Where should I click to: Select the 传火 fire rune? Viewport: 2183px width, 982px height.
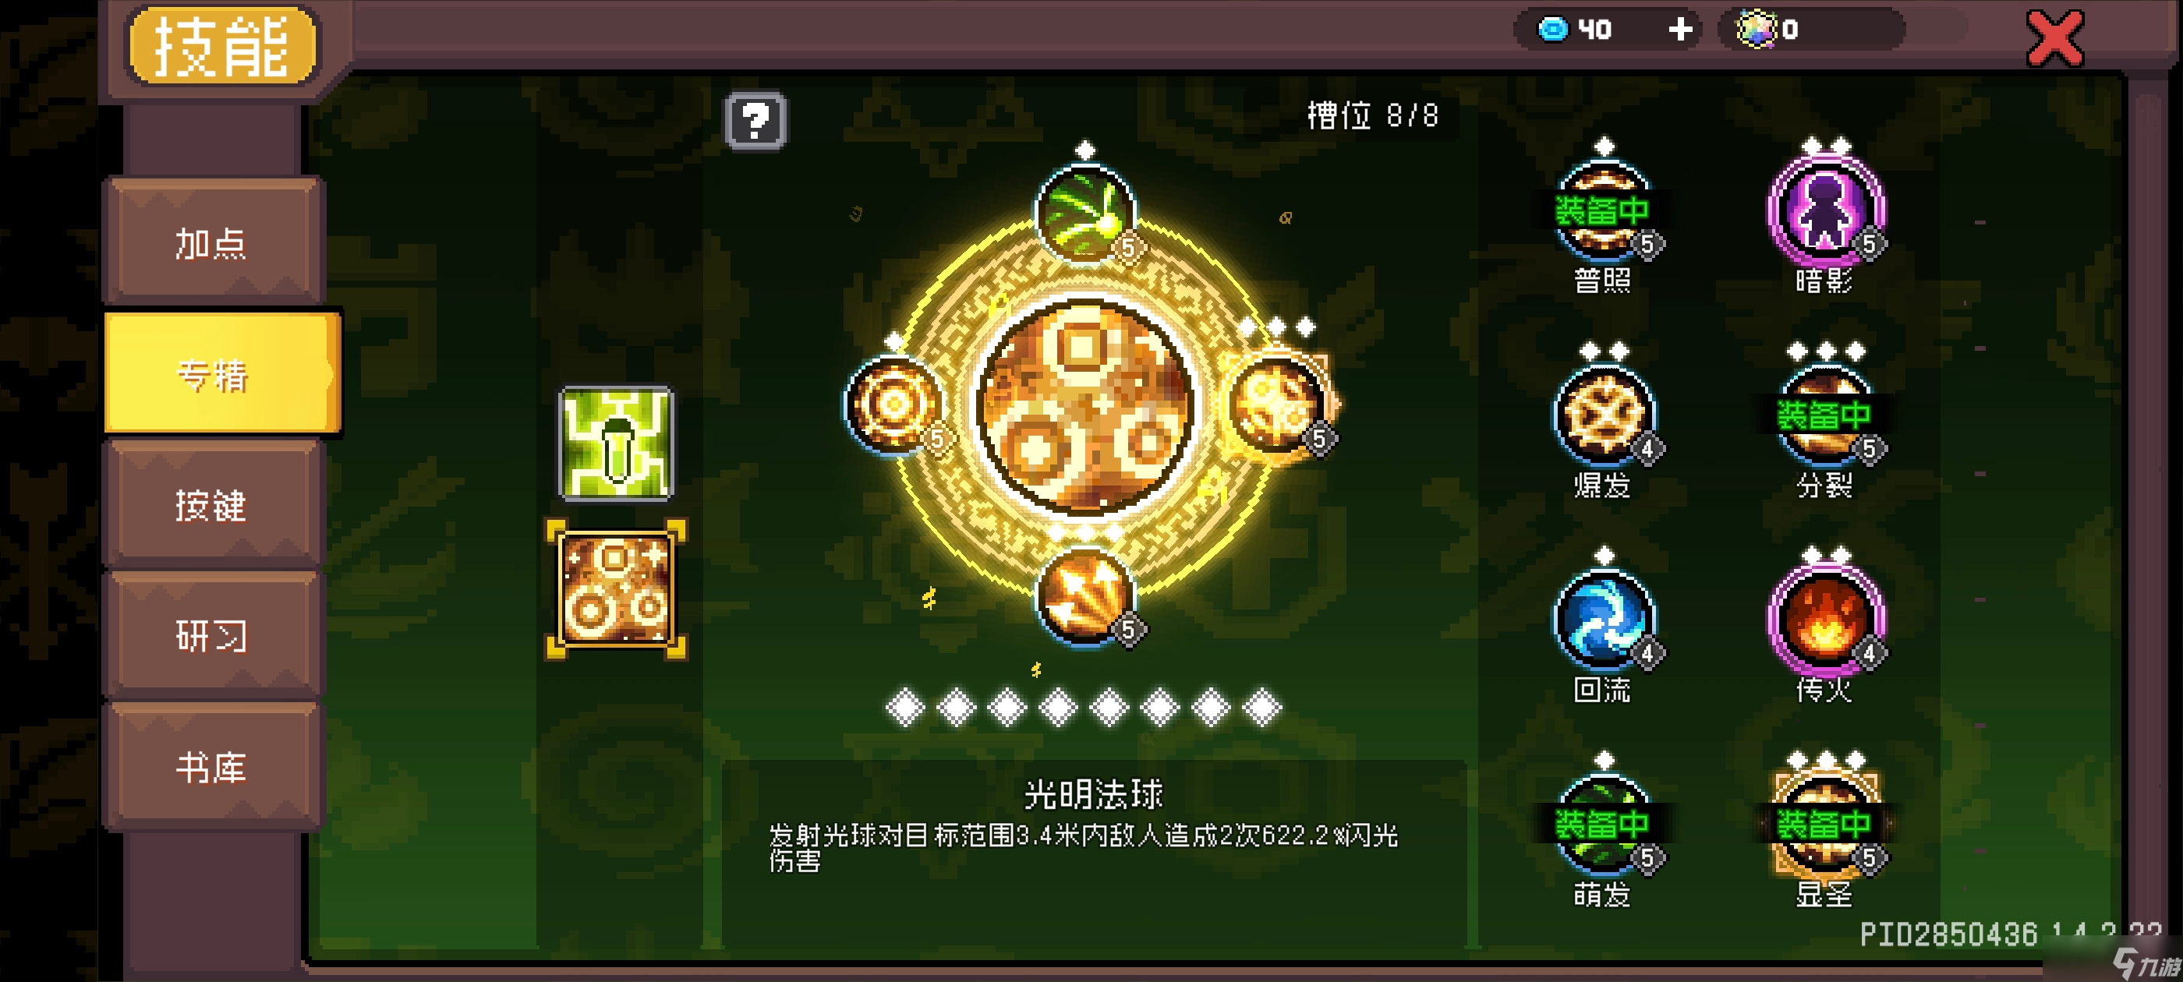point(1824,620)
